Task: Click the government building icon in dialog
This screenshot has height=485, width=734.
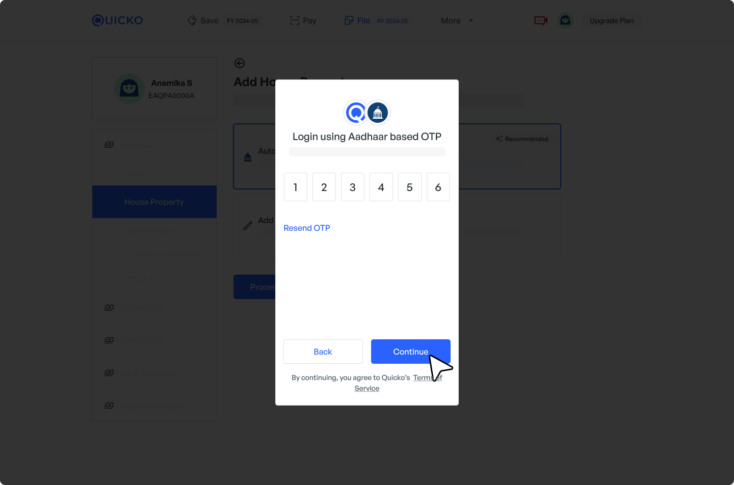Action: (x=378, y=113)
